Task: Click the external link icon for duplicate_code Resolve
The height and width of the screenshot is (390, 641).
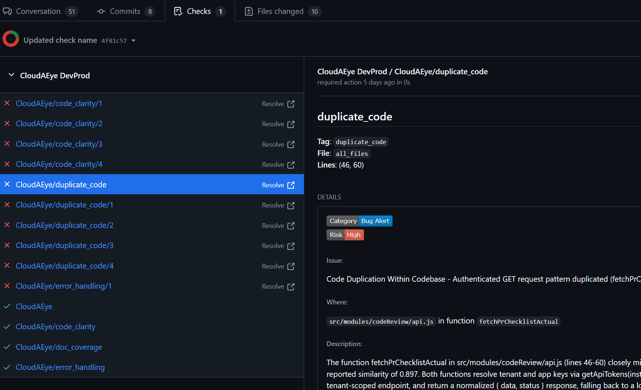Action: point(291,185)
